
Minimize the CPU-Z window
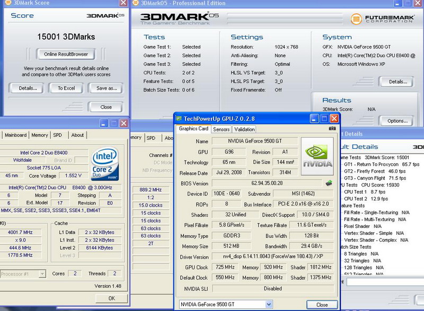[x=104, y=123]
